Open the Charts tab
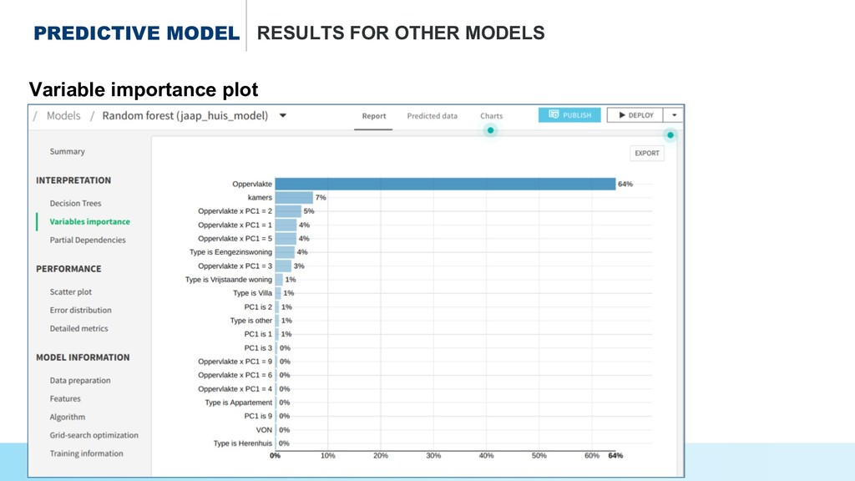Viewport: 855px width, 481px height. 491,116
